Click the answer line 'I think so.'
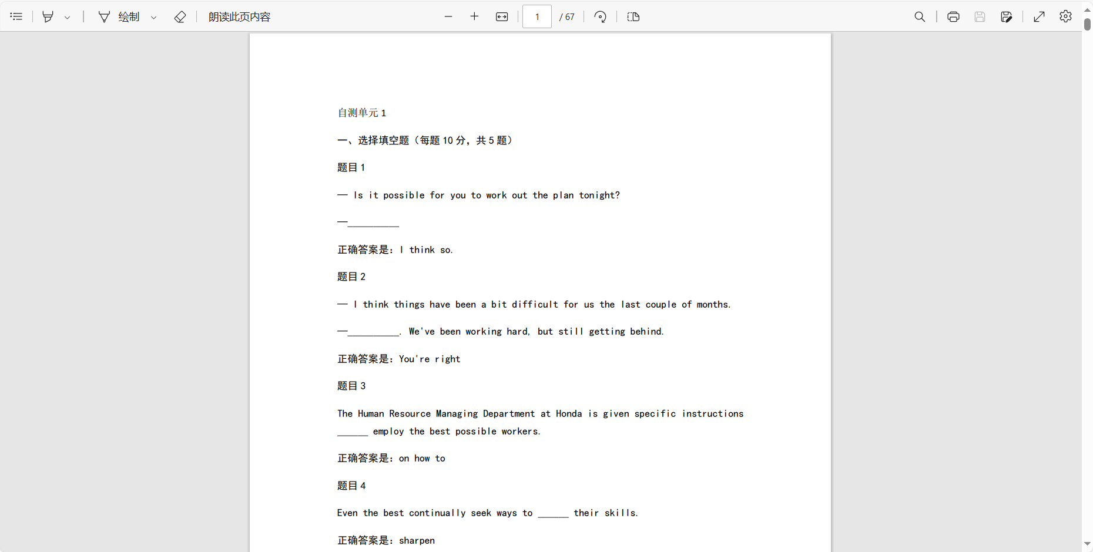Image resolution: width=1093 pixels, height=552 pixels. (x=395, y=250)
